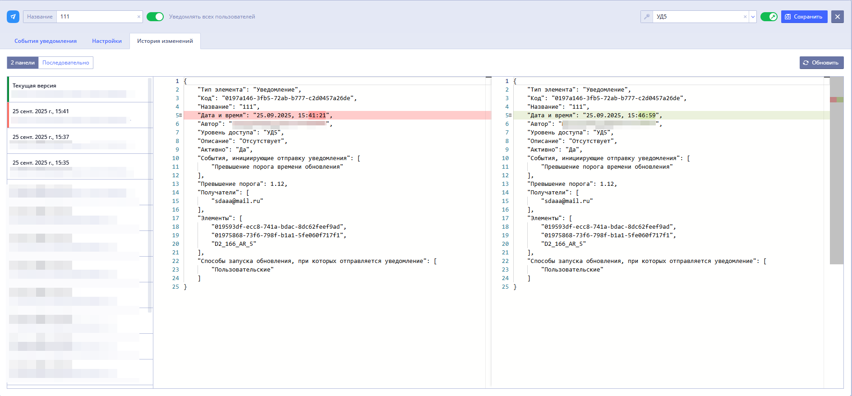
Task: Open the УД5 access level dropdown arrow
Action: (753, 17)
